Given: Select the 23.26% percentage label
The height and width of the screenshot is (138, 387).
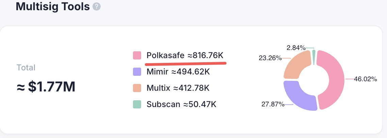Looking at the screenshot, I should pyautogui.click(x=270, y=58).
